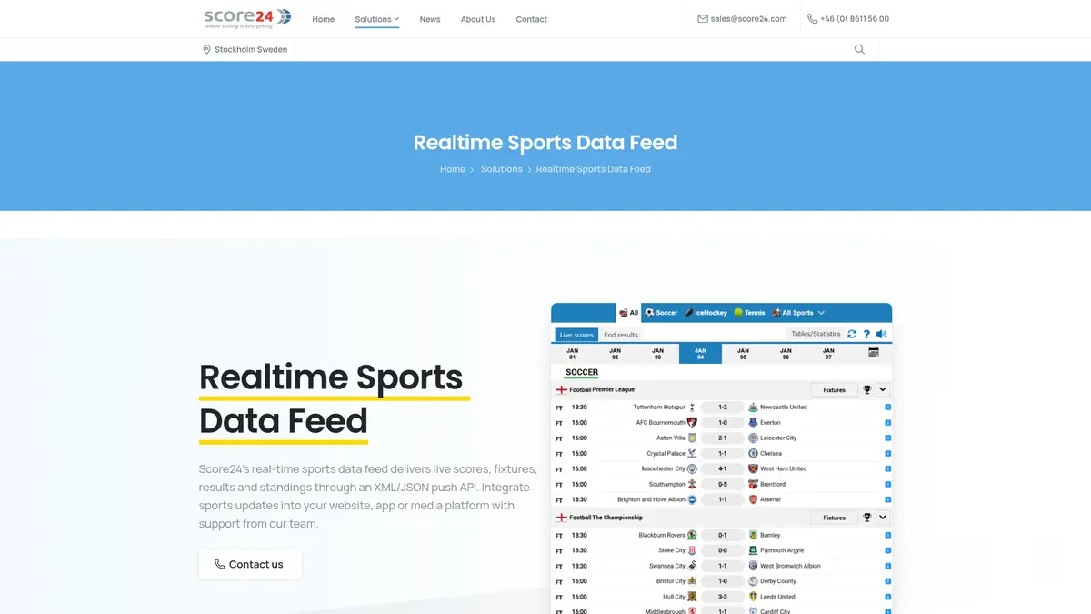Click info icon on Stoke City row
This screenshot has height=614, width=1091.
coord(887,551)
